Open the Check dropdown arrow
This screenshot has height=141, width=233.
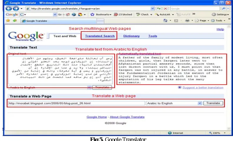click(x=151, y=15)
